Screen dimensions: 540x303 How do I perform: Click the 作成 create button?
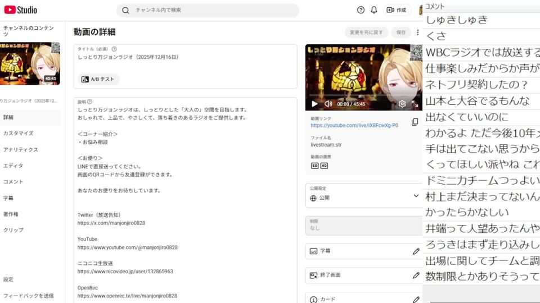397,10
